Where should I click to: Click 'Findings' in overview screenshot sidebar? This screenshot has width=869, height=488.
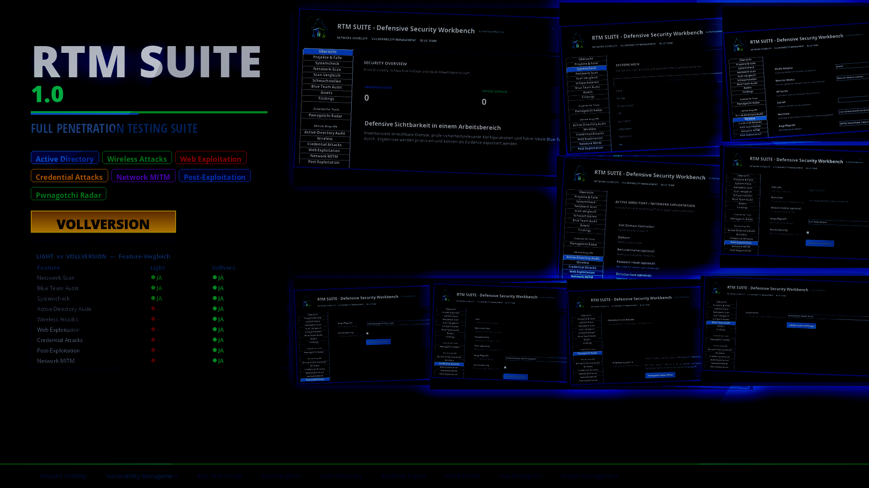click(326, 99)
